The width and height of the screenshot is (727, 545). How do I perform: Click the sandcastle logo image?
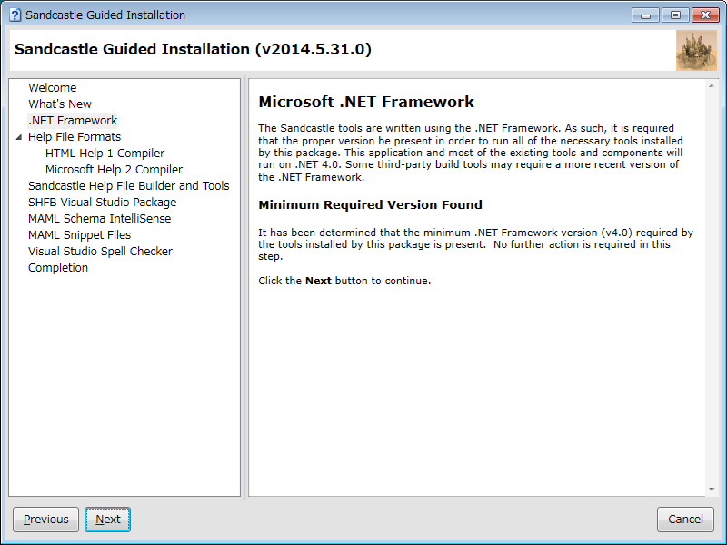coord(696,51)
